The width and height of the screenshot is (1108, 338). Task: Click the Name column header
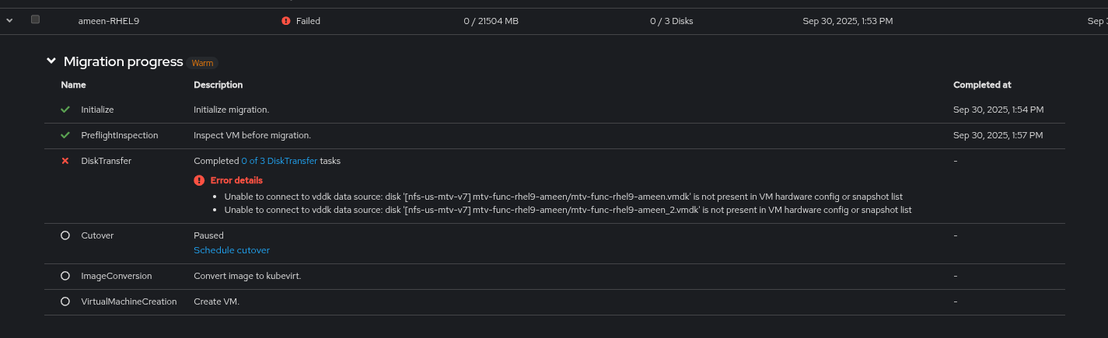[x=74, y=85]
